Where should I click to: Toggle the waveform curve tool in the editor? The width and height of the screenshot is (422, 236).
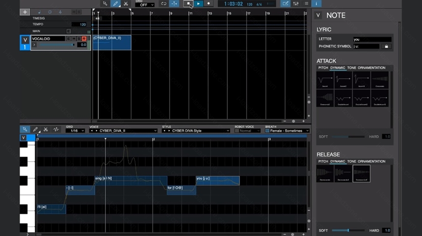pyautogui.click(x=56, y=129)
